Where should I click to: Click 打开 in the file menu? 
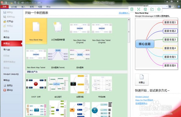(8, 21)
